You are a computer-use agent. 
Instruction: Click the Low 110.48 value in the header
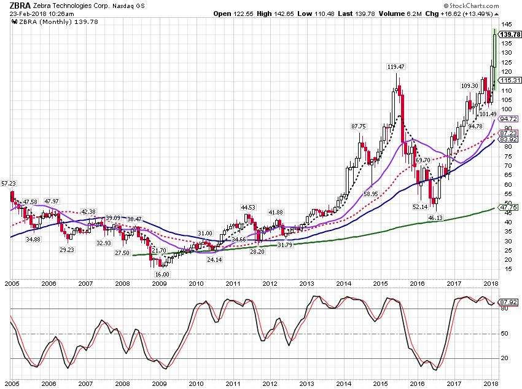pyautogui.click(x=316, y=14)
